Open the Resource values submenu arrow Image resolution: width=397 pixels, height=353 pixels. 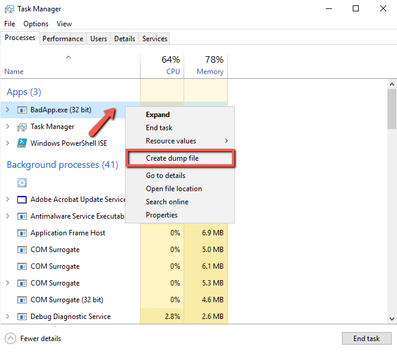pyautogui.click(x=227, y=141)
